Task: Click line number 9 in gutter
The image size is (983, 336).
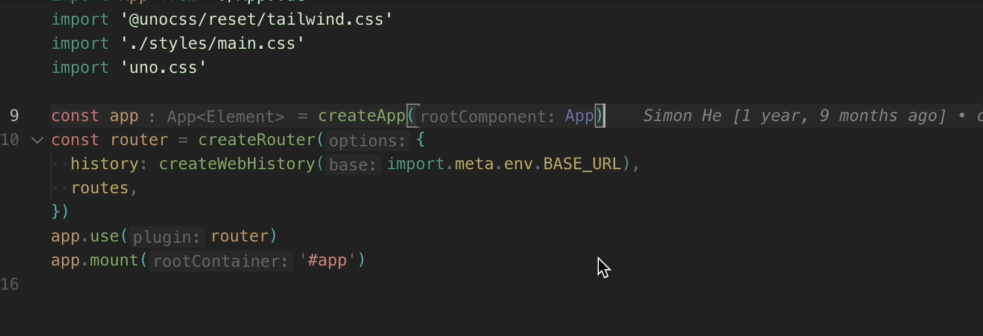Action: click(x=14, y=116)
